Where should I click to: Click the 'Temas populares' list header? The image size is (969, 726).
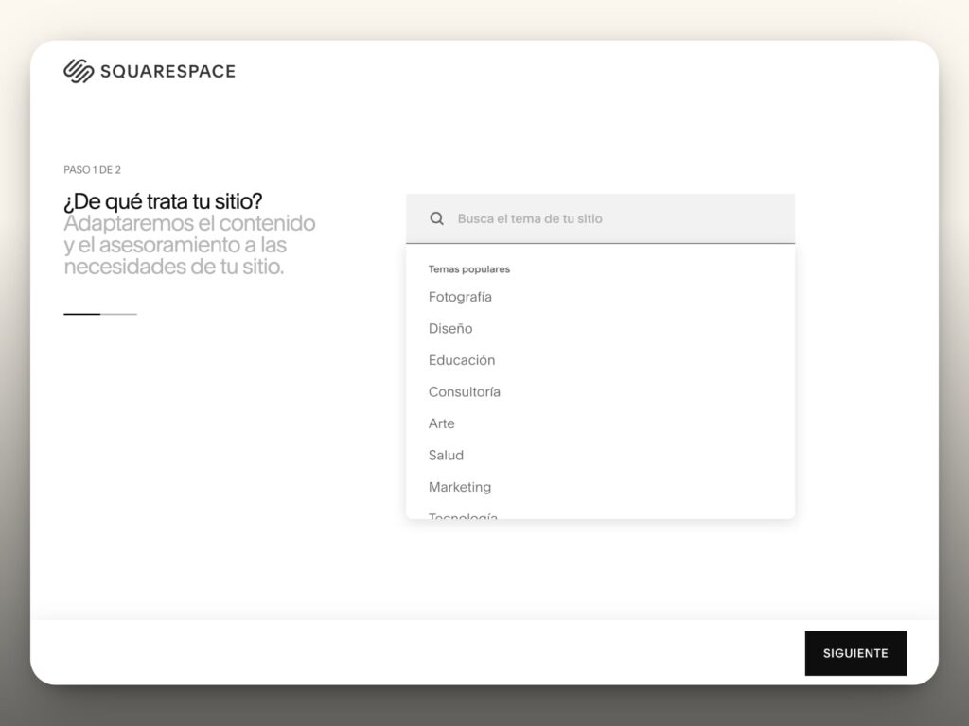click(x=469, y=269)
